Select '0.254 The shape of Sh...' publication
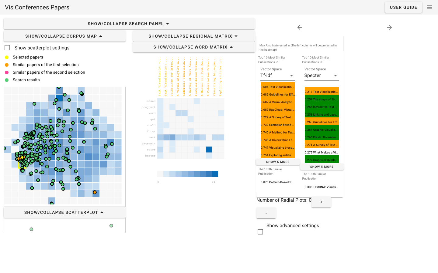Image resolution: width=438 pixels, height=273 pixels. [x=322, y=99]
